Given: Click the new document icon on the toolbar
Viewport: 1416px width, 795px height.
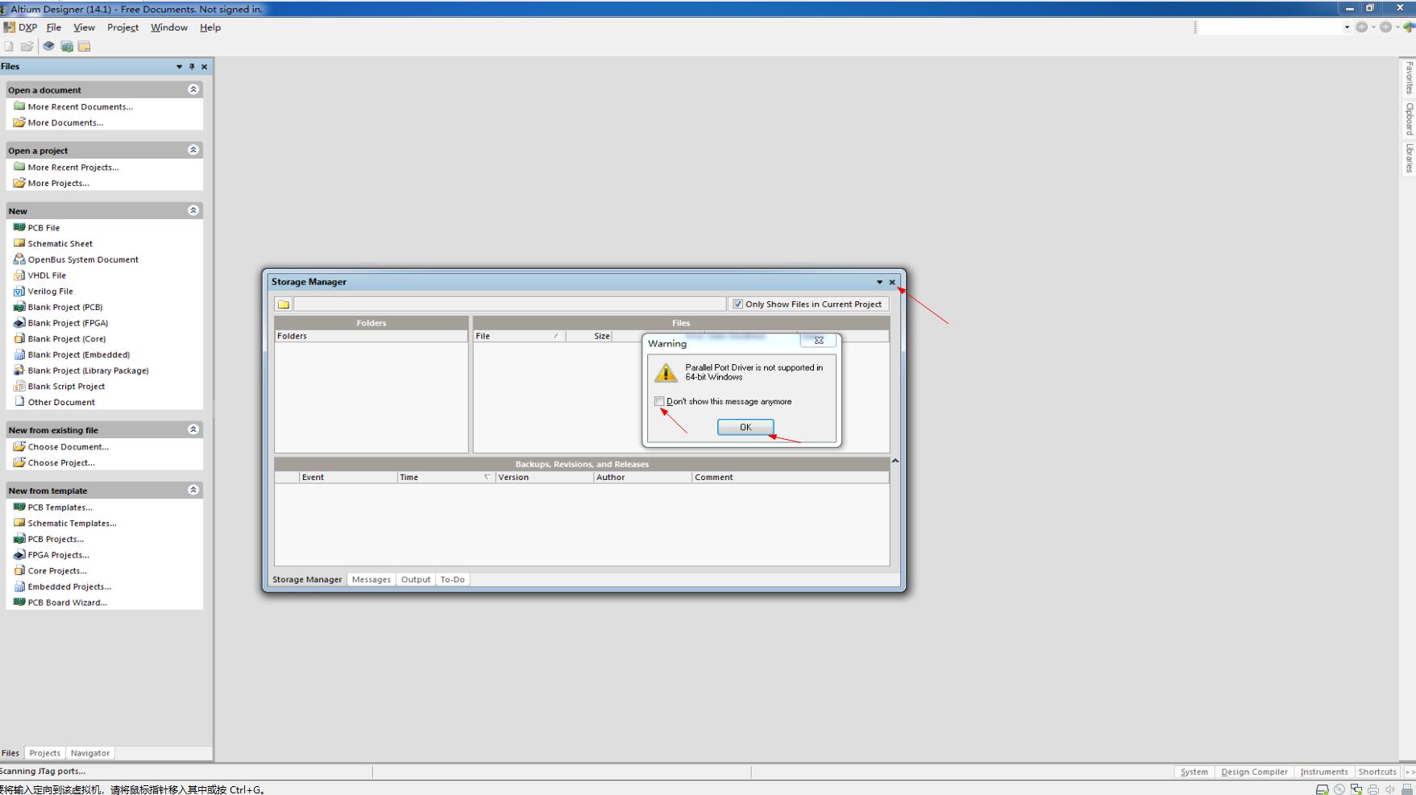Looking at the screenshot, I should pos(8,46).
